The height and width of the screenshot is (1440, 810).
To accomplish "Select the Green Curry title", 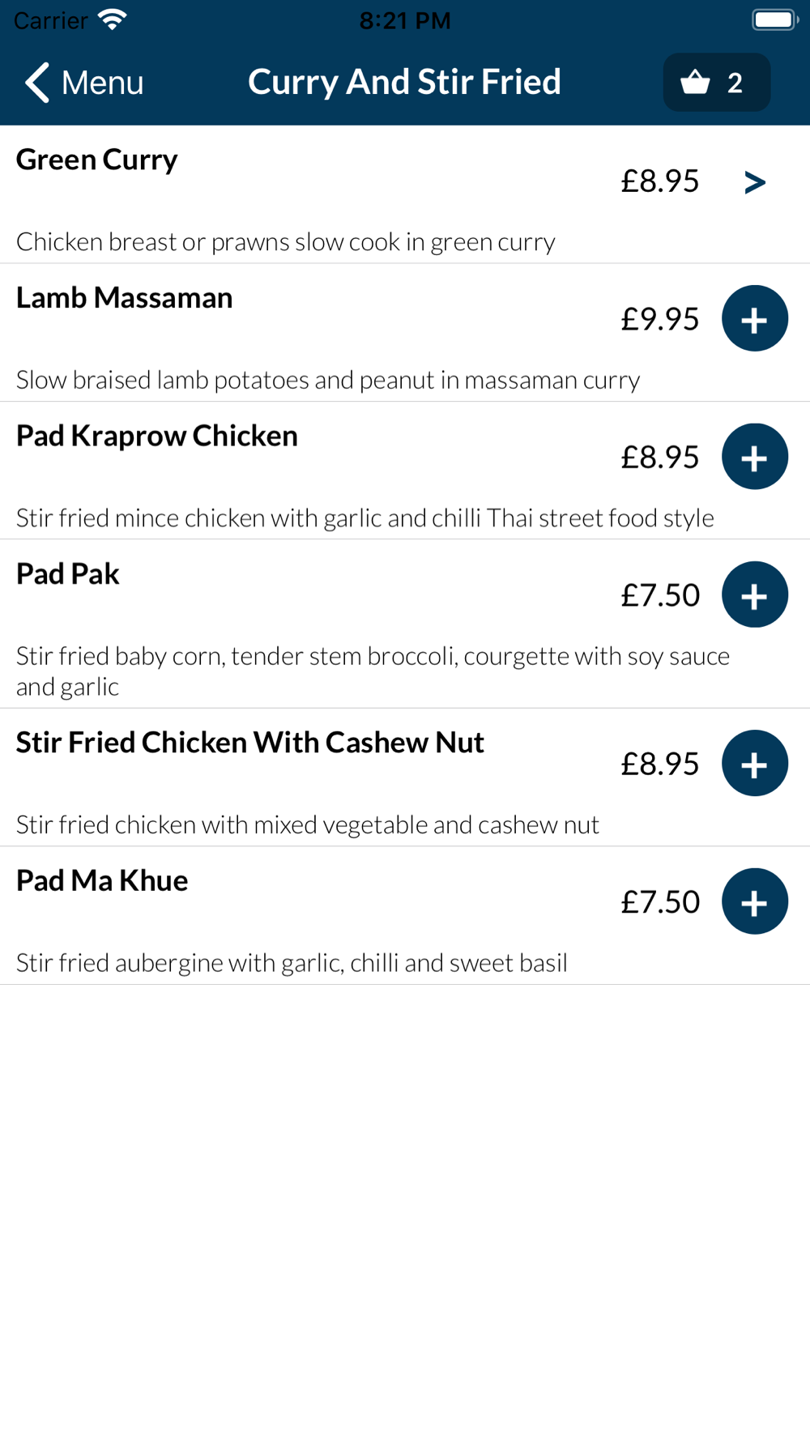I will tap(97, 160).
